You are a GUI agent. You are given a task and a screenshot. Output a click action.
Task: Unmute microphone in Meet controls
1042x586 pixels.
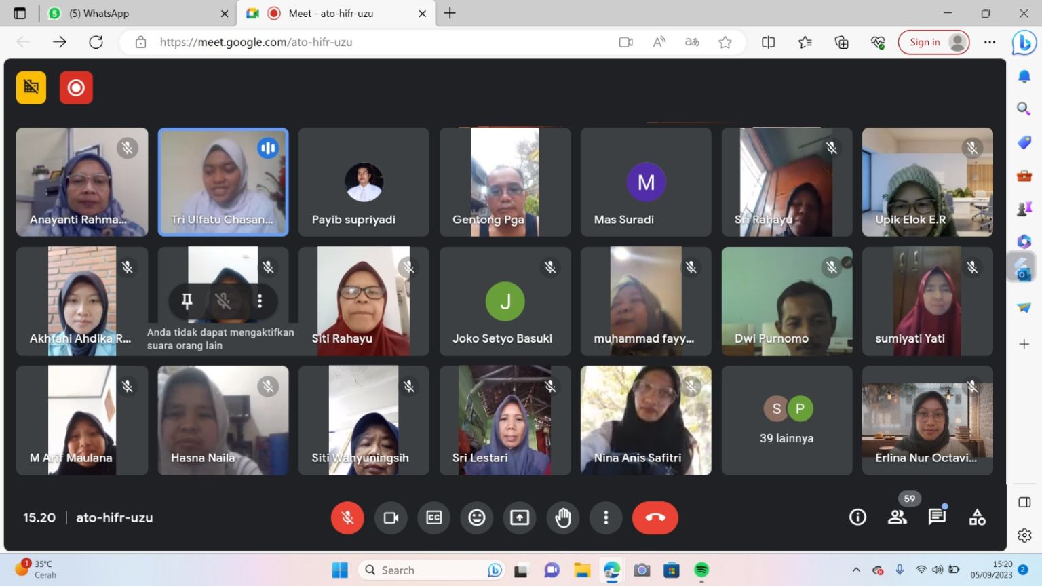tap(347, 518)
